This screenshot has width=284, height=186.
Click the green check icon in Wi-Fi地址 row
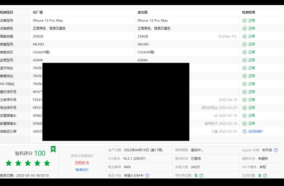[x=245, y=84]
